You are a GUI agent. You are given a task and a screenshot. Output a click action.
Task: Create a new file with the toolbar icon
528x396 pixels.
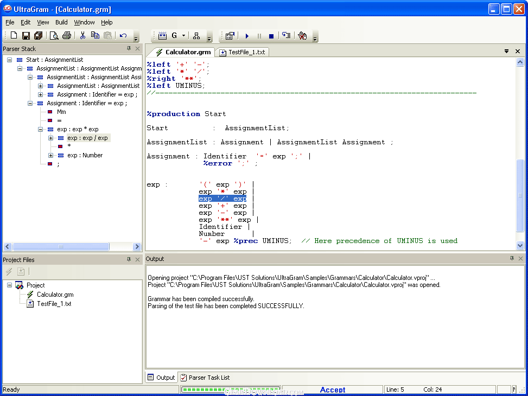[14, 35]
